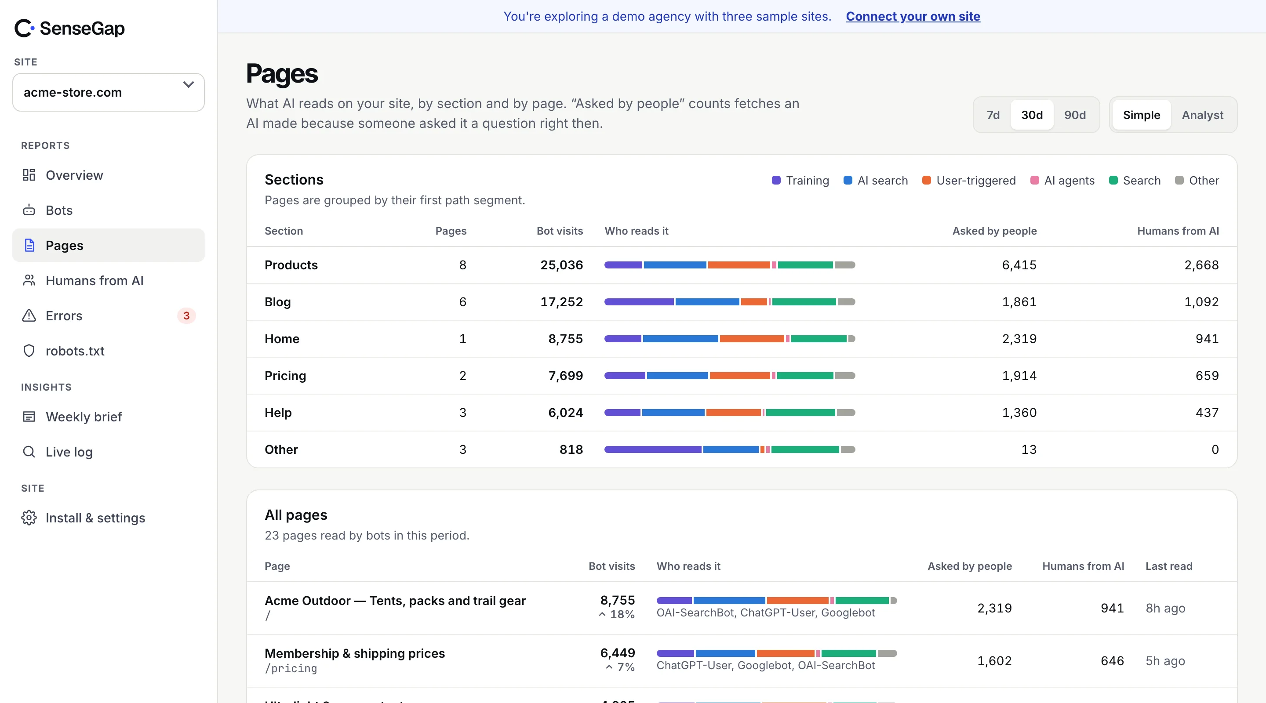Open Install & settings page
Viewport: 1266px width, 703px height.
(108, 518)
